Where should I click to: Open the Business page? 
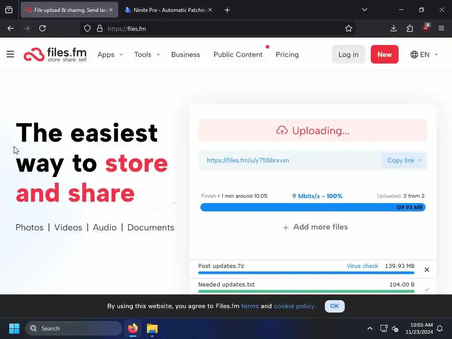(x=185, y=54)
